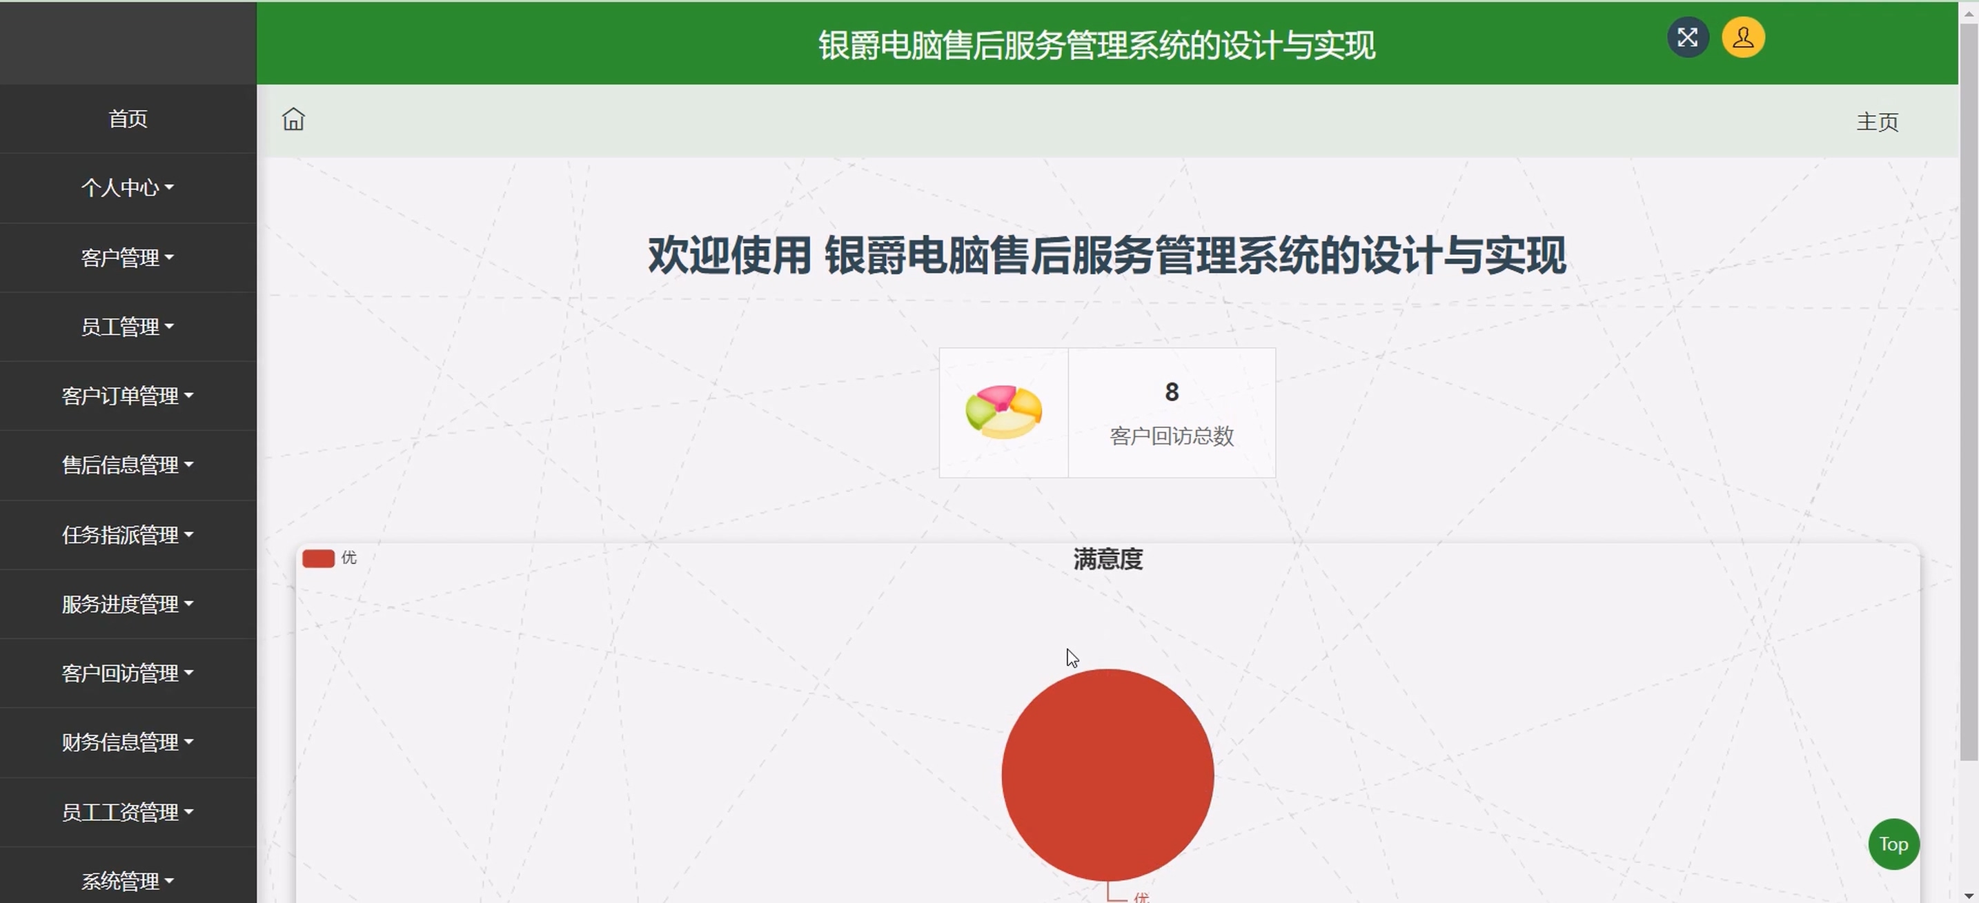This screenshot has height=903, width=1979.
Task: Click the count value 8
Action: click(1171, 392)
